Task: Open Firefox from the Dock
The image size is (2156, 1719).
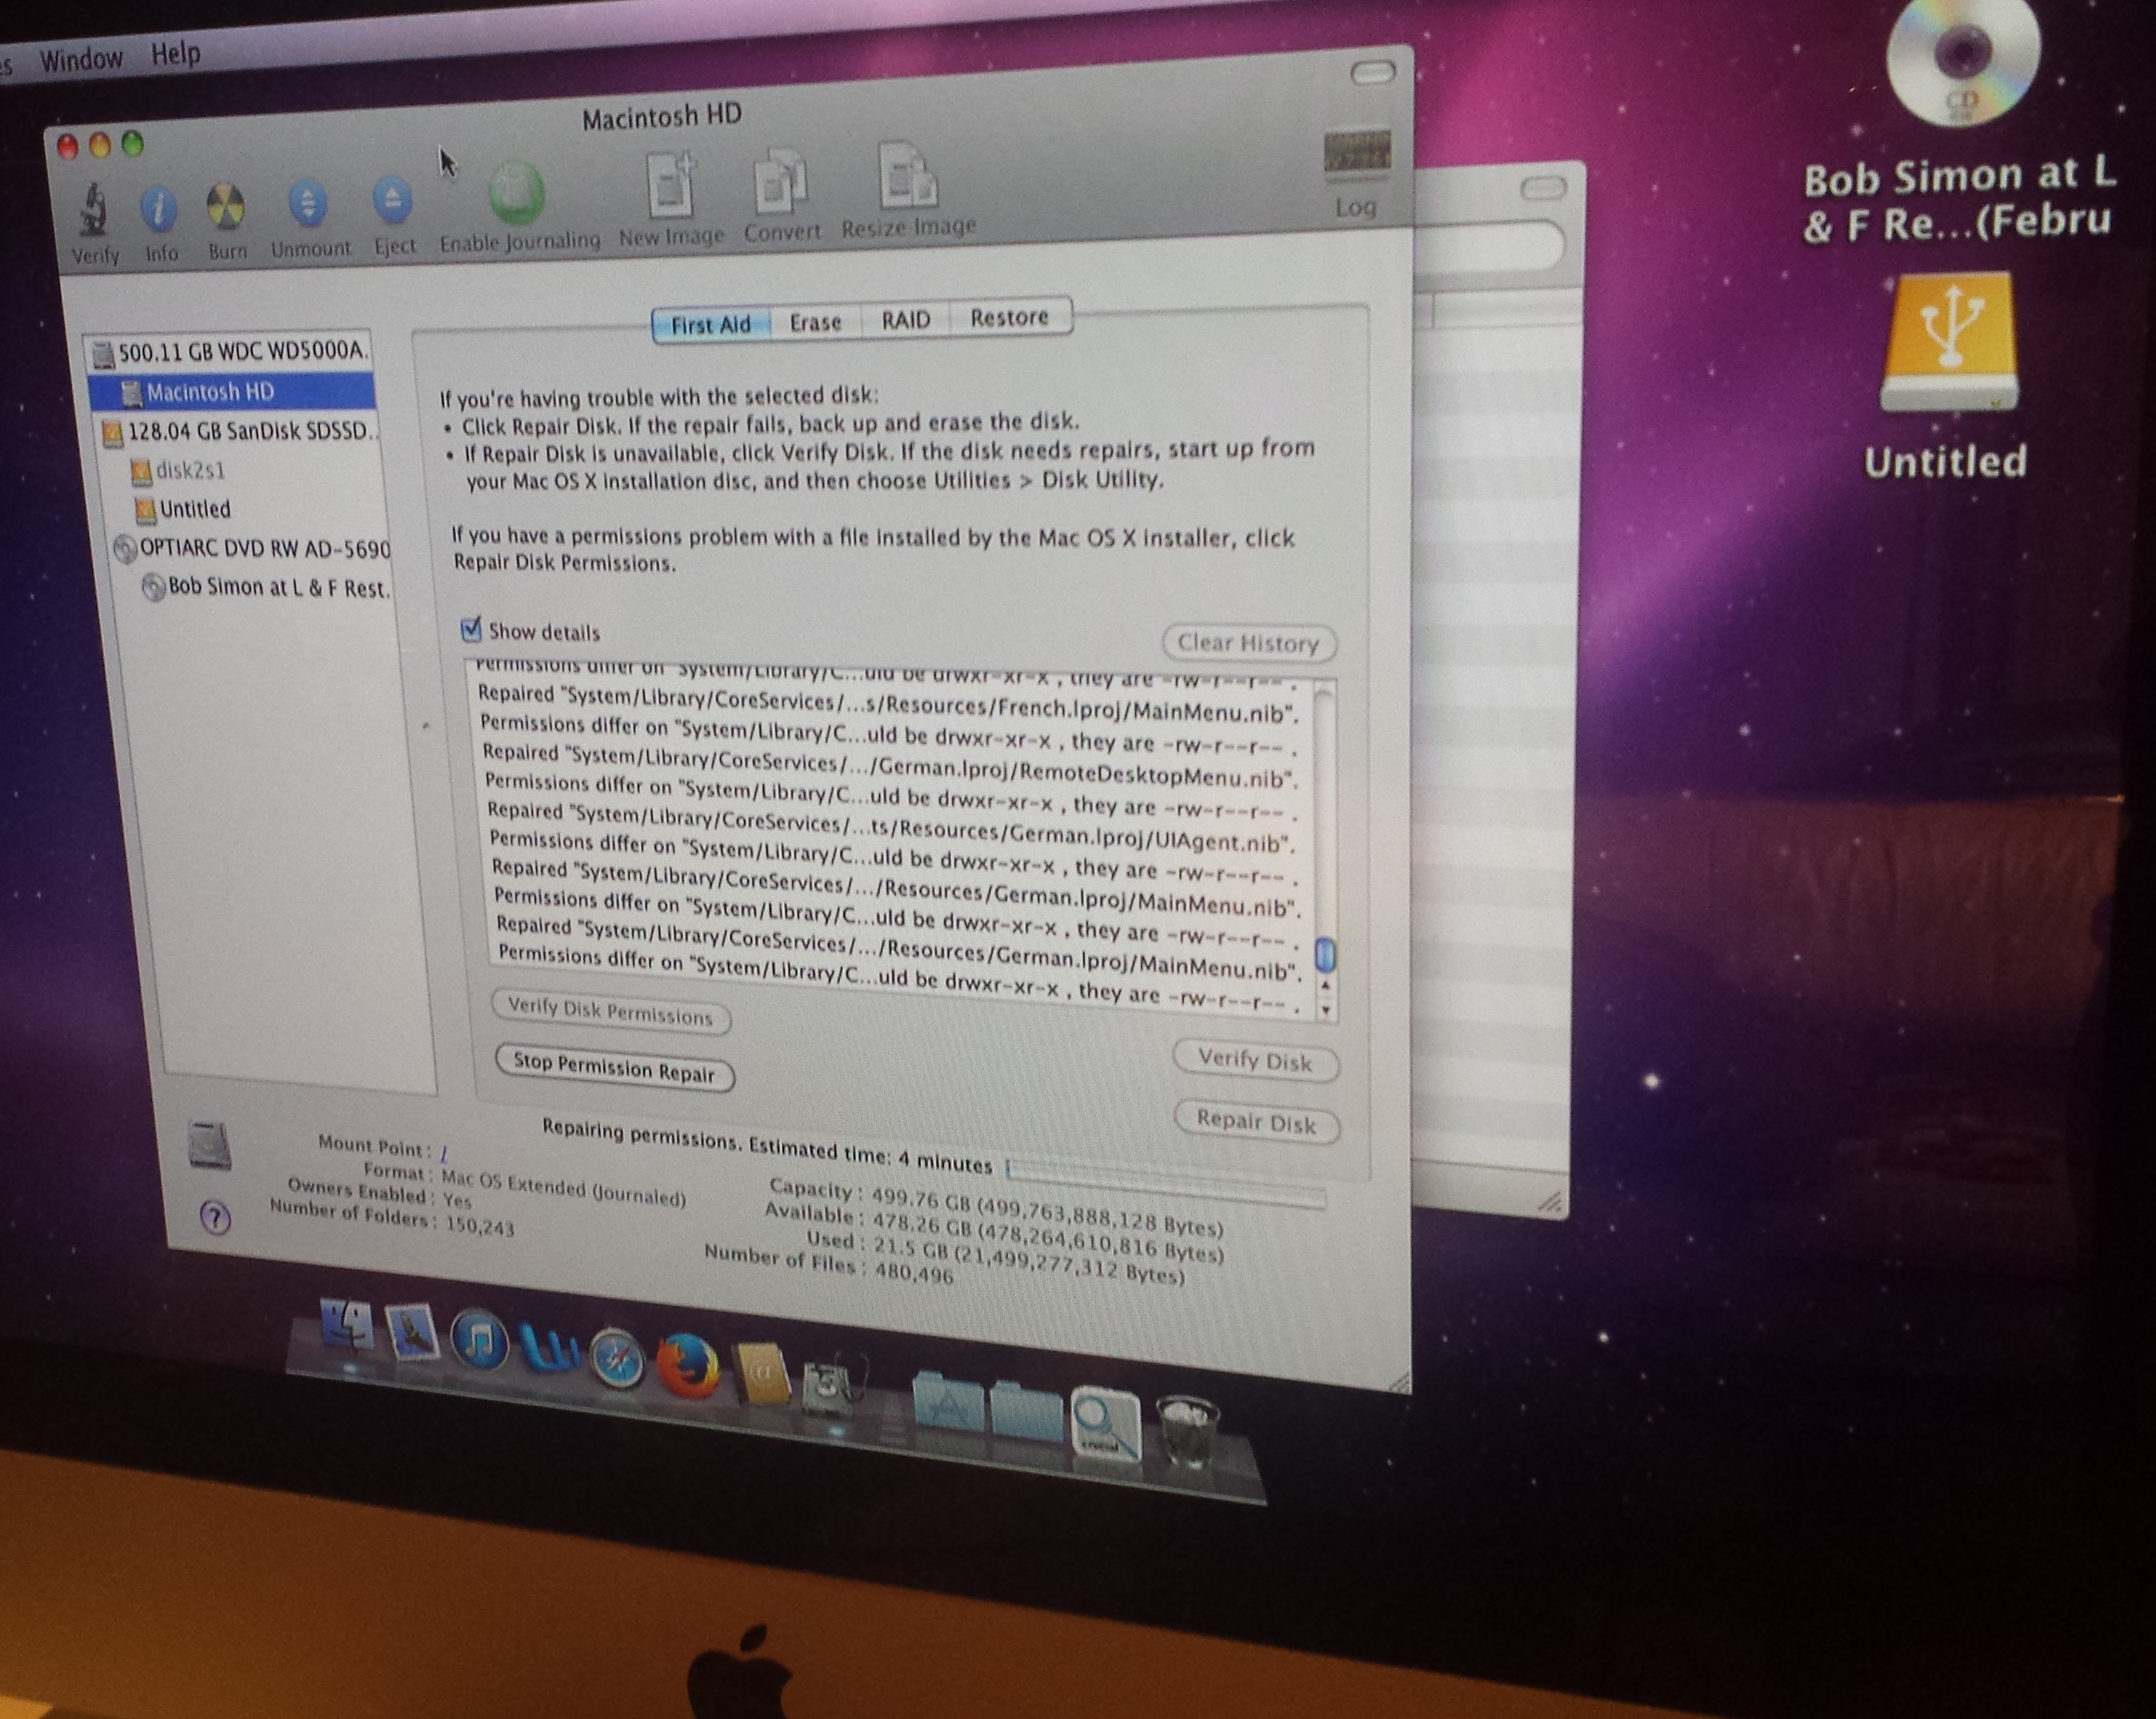Action: pyautogui.click(x=688, y=1366)
